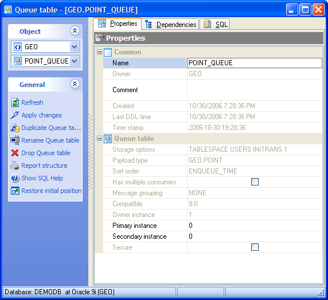
Task: Toggle the Has multiple consumers checkbox
Action: [255, 182]
